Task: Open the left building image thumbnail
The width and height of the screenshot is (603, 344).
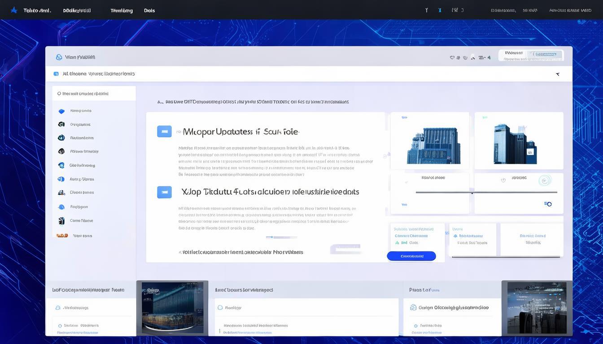Action: tap(429, 140)
